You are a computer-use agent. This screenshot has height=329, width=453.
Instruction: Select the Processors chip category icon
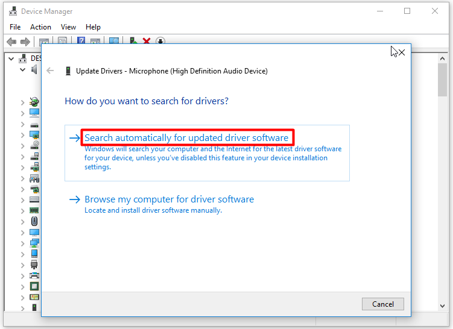34,286
